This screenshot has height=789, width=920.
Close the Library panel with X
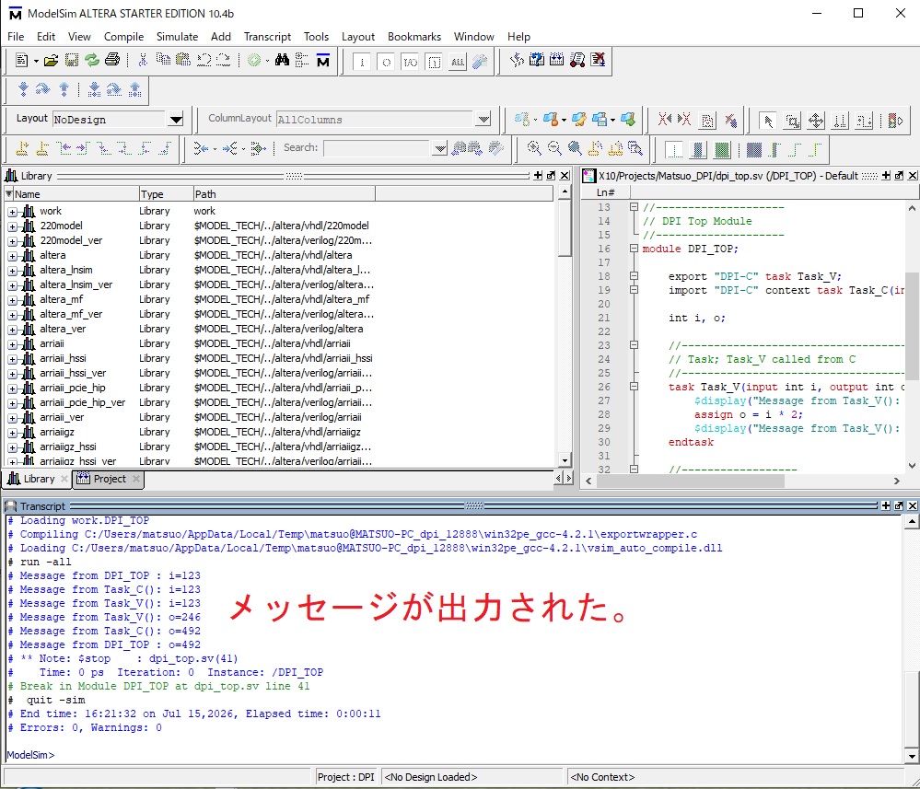click(x=565, y=176)
